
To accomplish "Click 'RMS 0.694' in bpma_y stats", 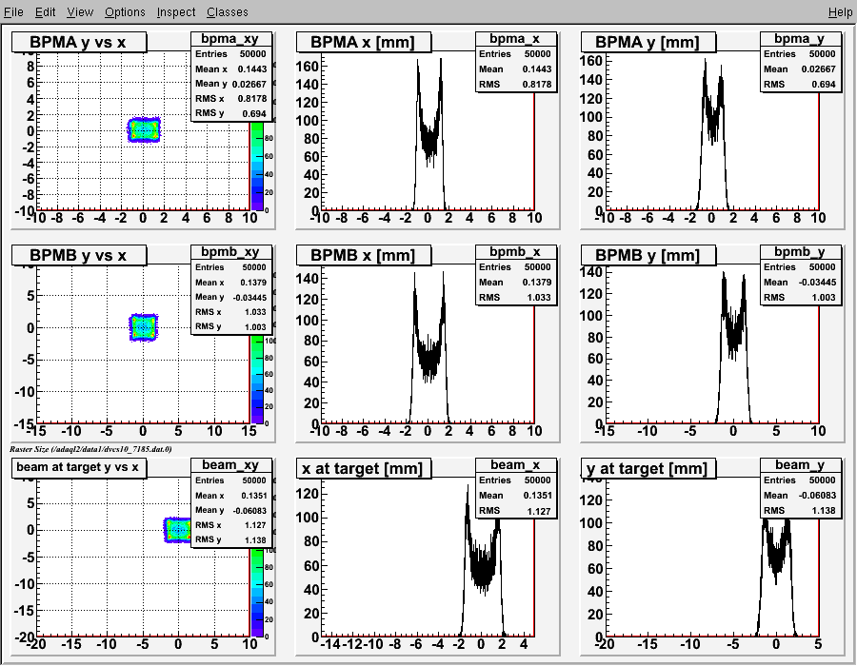I will pyautogui.click(x=800, y=84).
